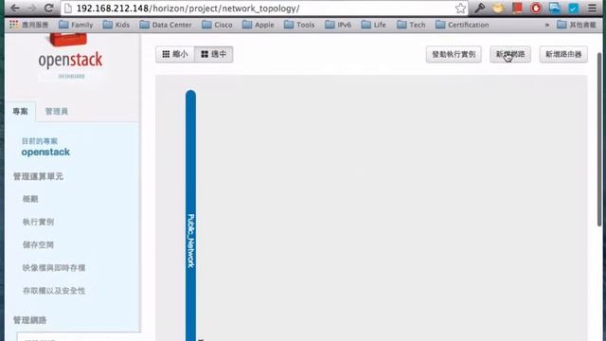Open the Data Center bookmarks folder
The image size is (606, 341).
[166, 25]
